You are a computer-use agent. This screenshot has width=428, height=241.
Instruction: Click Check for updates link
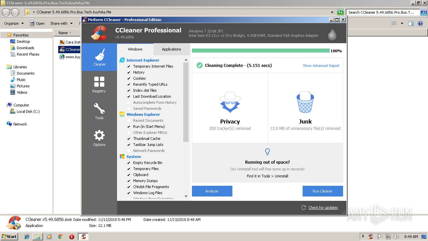click(x=323, y=208)
